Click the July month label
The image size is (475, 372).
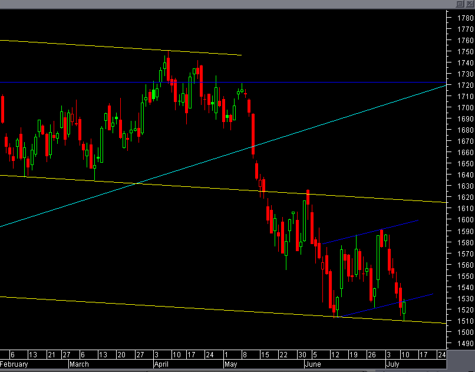click(393, 364)
